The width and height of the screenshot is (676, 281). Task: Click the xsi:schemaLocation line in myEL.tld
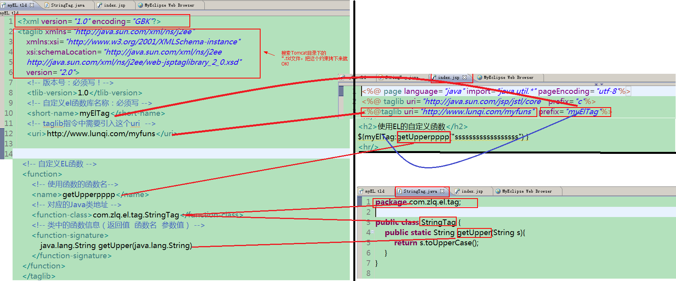(x=124, y=52)
